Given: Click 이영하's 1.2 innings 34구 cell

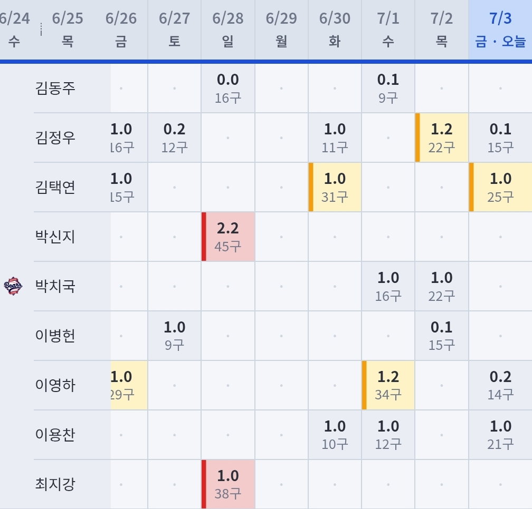Looking at the screenshot, I should pyautogui.click(x=388, y=385).
